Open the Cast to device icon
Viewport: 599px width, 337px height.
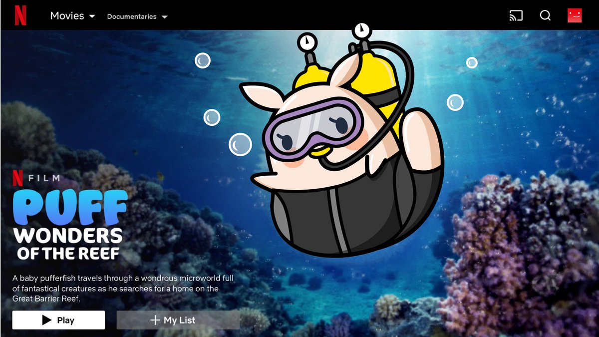coord(516,15)
